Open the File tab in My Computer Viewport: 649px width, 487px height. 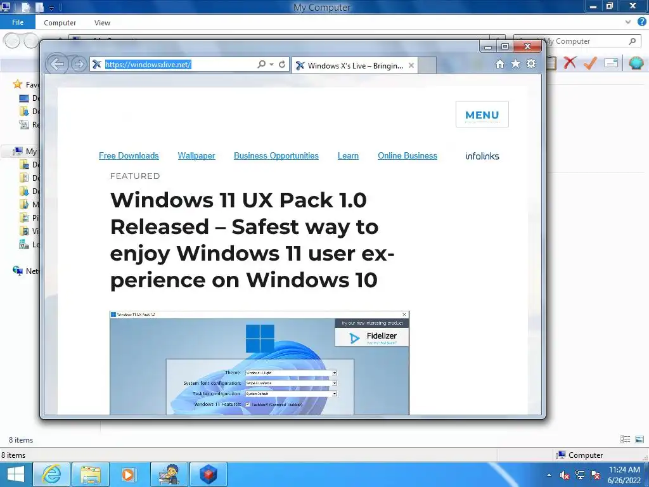coord(18,22)
